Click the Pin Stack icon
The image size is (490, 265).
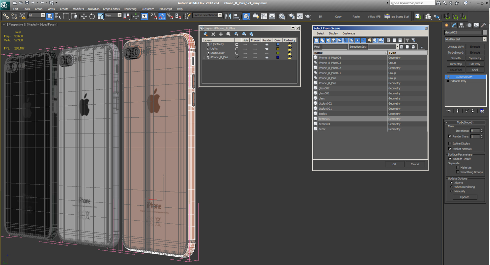(x=449, y=111)
